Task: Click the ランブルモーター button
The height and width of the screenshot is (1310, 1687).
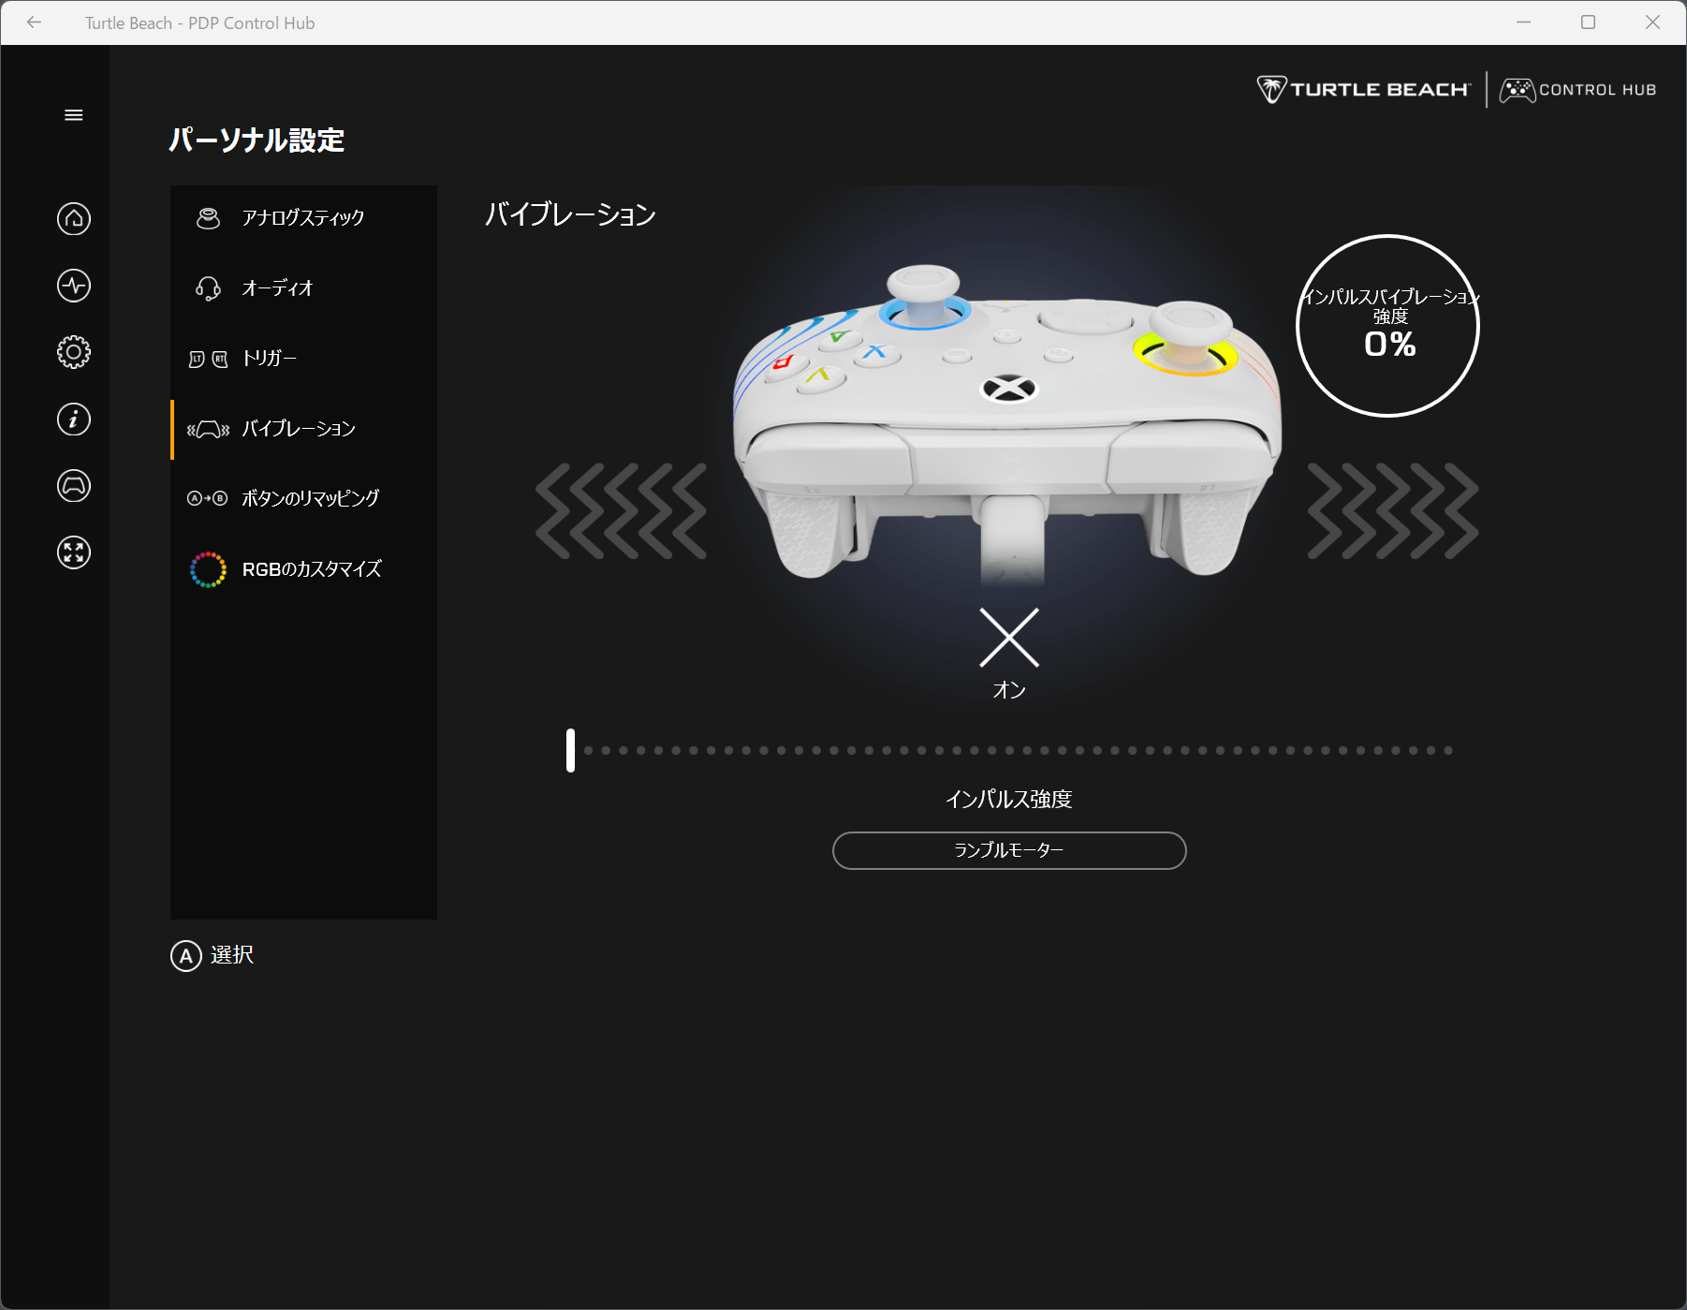Action: coord(1008,850)
